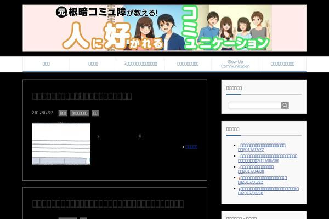Open the first article's thumbnail image
The width and height of the screenshot is (329, 219).
pyautogui.click(x=61, y=144)
